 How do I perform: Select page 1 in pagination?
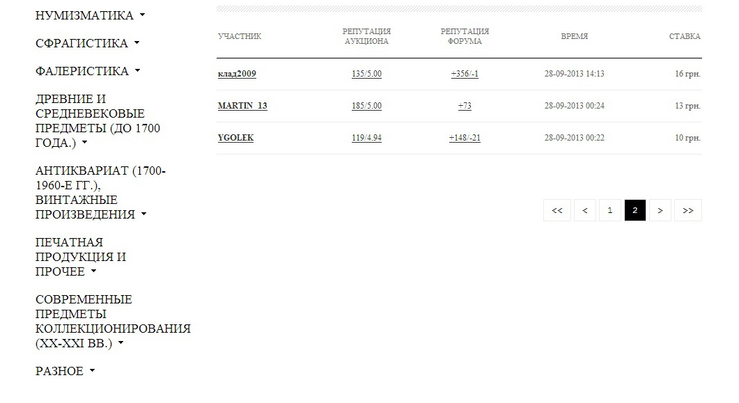pos(610,210)
